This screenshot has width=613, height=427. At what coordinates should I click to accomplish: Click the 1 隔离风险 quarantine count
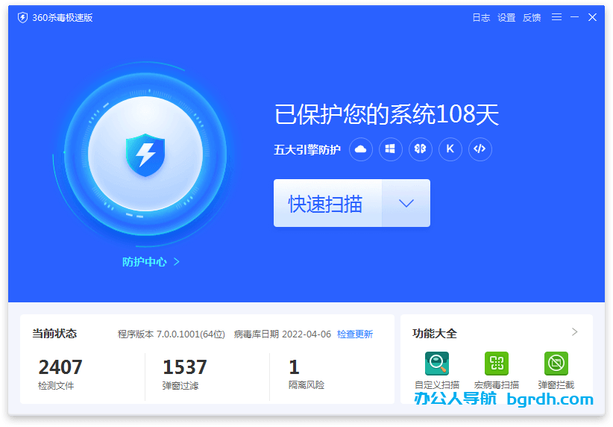[306, 374]
